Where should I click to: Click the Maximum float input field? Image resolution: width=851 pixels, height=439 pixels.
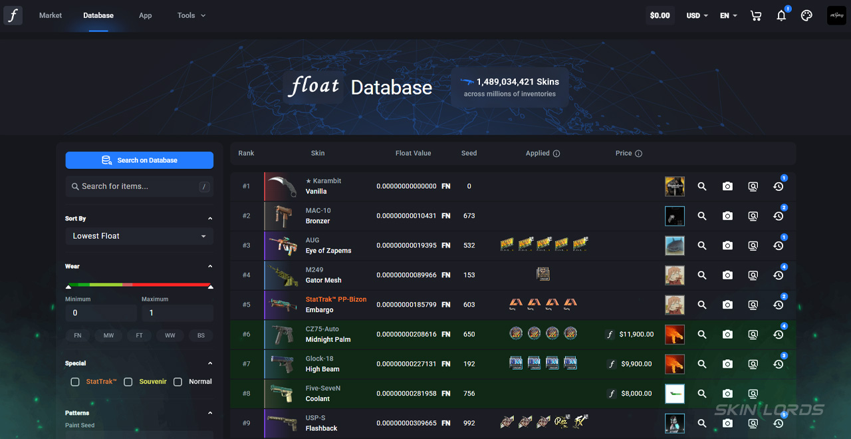coord(178,313)
